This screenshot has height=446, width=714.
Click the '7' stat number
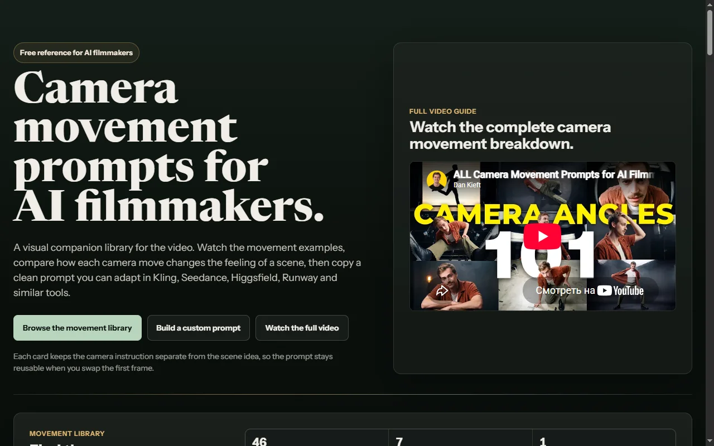pos(399,442)
